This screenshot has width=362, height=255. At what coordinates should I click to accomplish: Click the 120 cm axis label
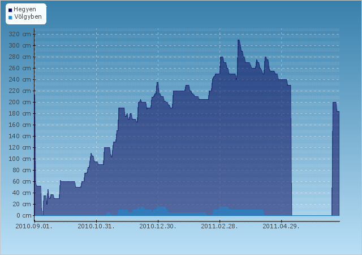(20, 148)
